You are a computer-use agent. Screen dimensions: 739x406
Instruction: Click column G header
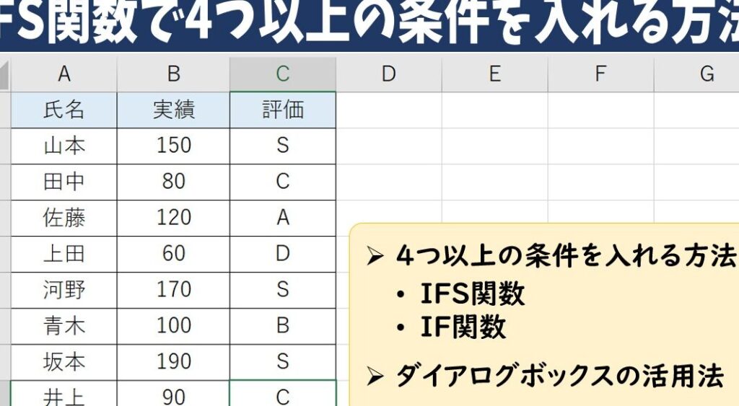707,74
